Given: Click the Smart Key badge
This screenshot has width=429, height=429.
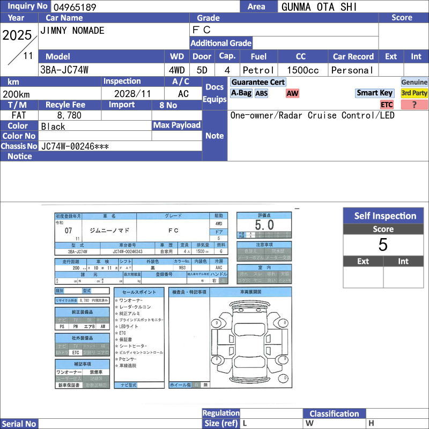Looking at the screenshot, I should pyautogui.click(x=374, y=93).
